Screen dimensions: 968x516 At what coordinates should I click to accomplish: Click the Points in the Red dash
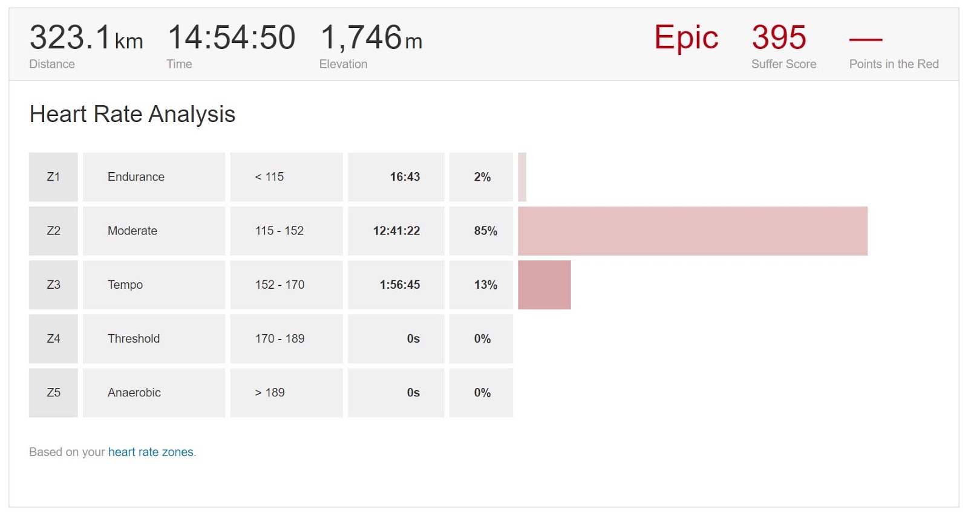866,40
